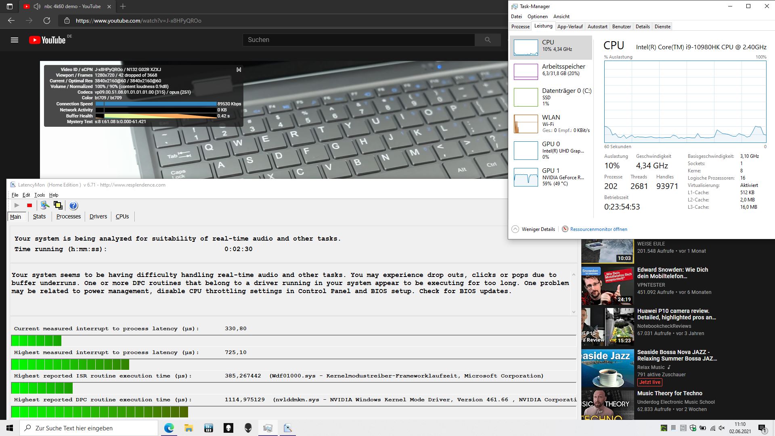Stop the LatencyMon monitor with red square

(29, 205)
